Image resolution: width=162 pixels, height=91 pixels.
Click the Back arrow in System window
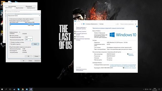click(x=75, y=24)
